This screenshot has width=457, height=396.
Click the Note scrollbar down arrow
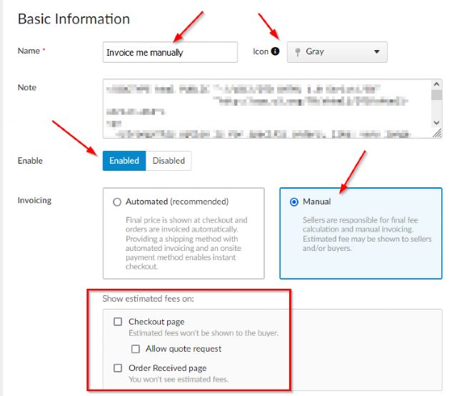(436, 123)
